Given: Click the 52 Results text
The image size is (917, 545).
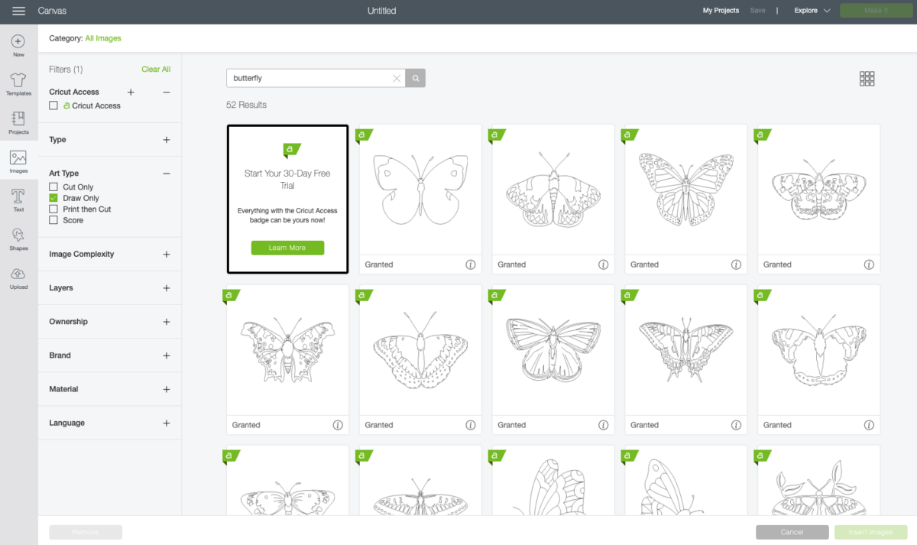Looking at the screenshot, I should pyautogui.click(x=246, y=105).
